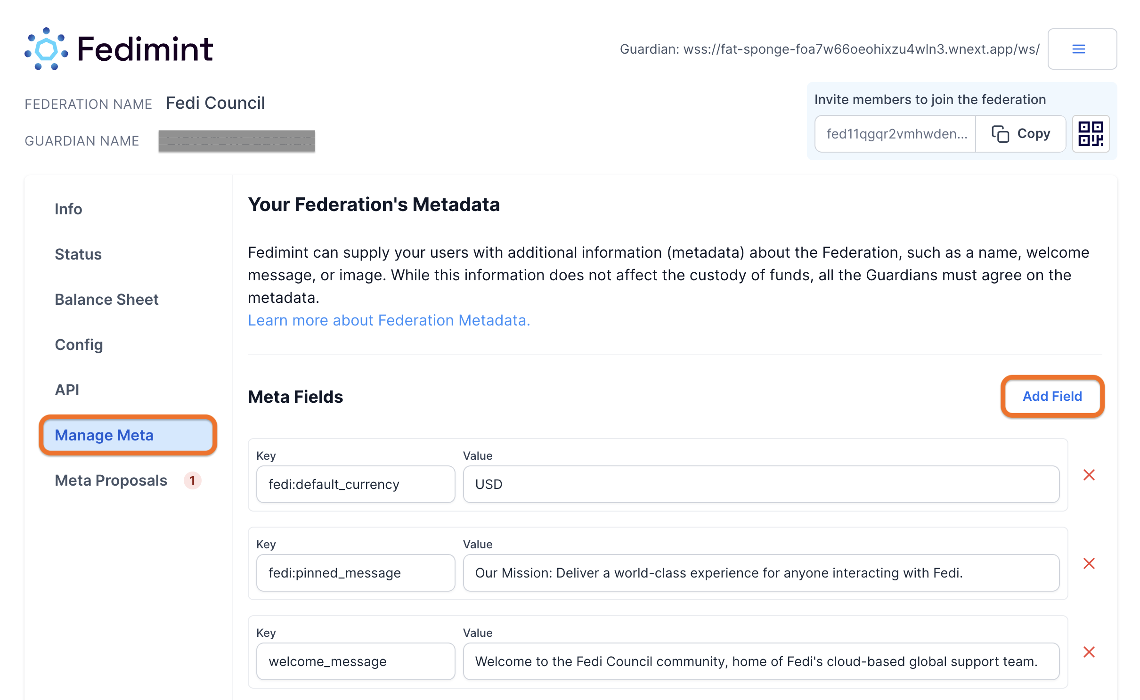This screenshot has height=700, width=1140.
Task: Open the Info section
Action: [68, 209]
